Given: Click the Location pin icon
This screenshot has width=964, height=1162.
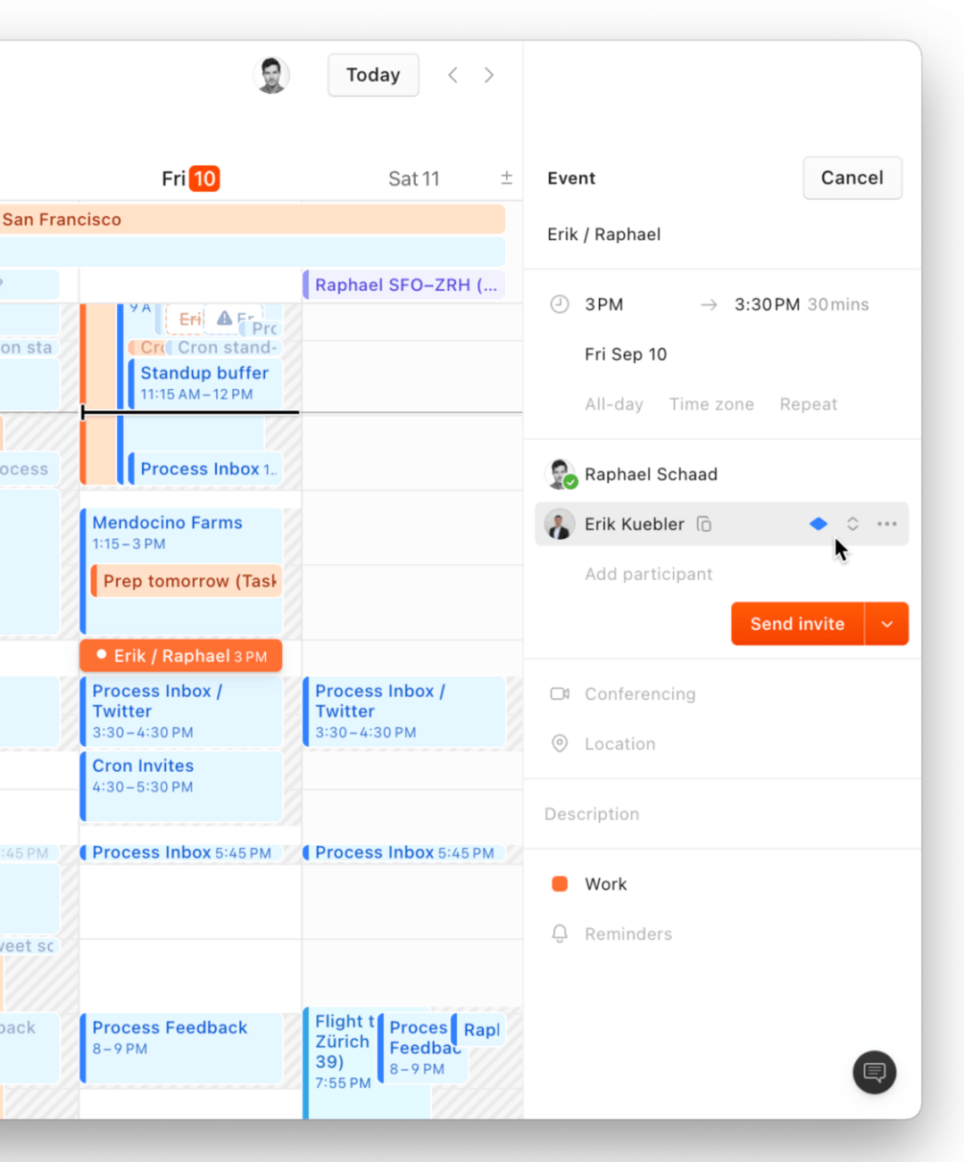Looking at the screenshot, I should [x=560, y=743].
